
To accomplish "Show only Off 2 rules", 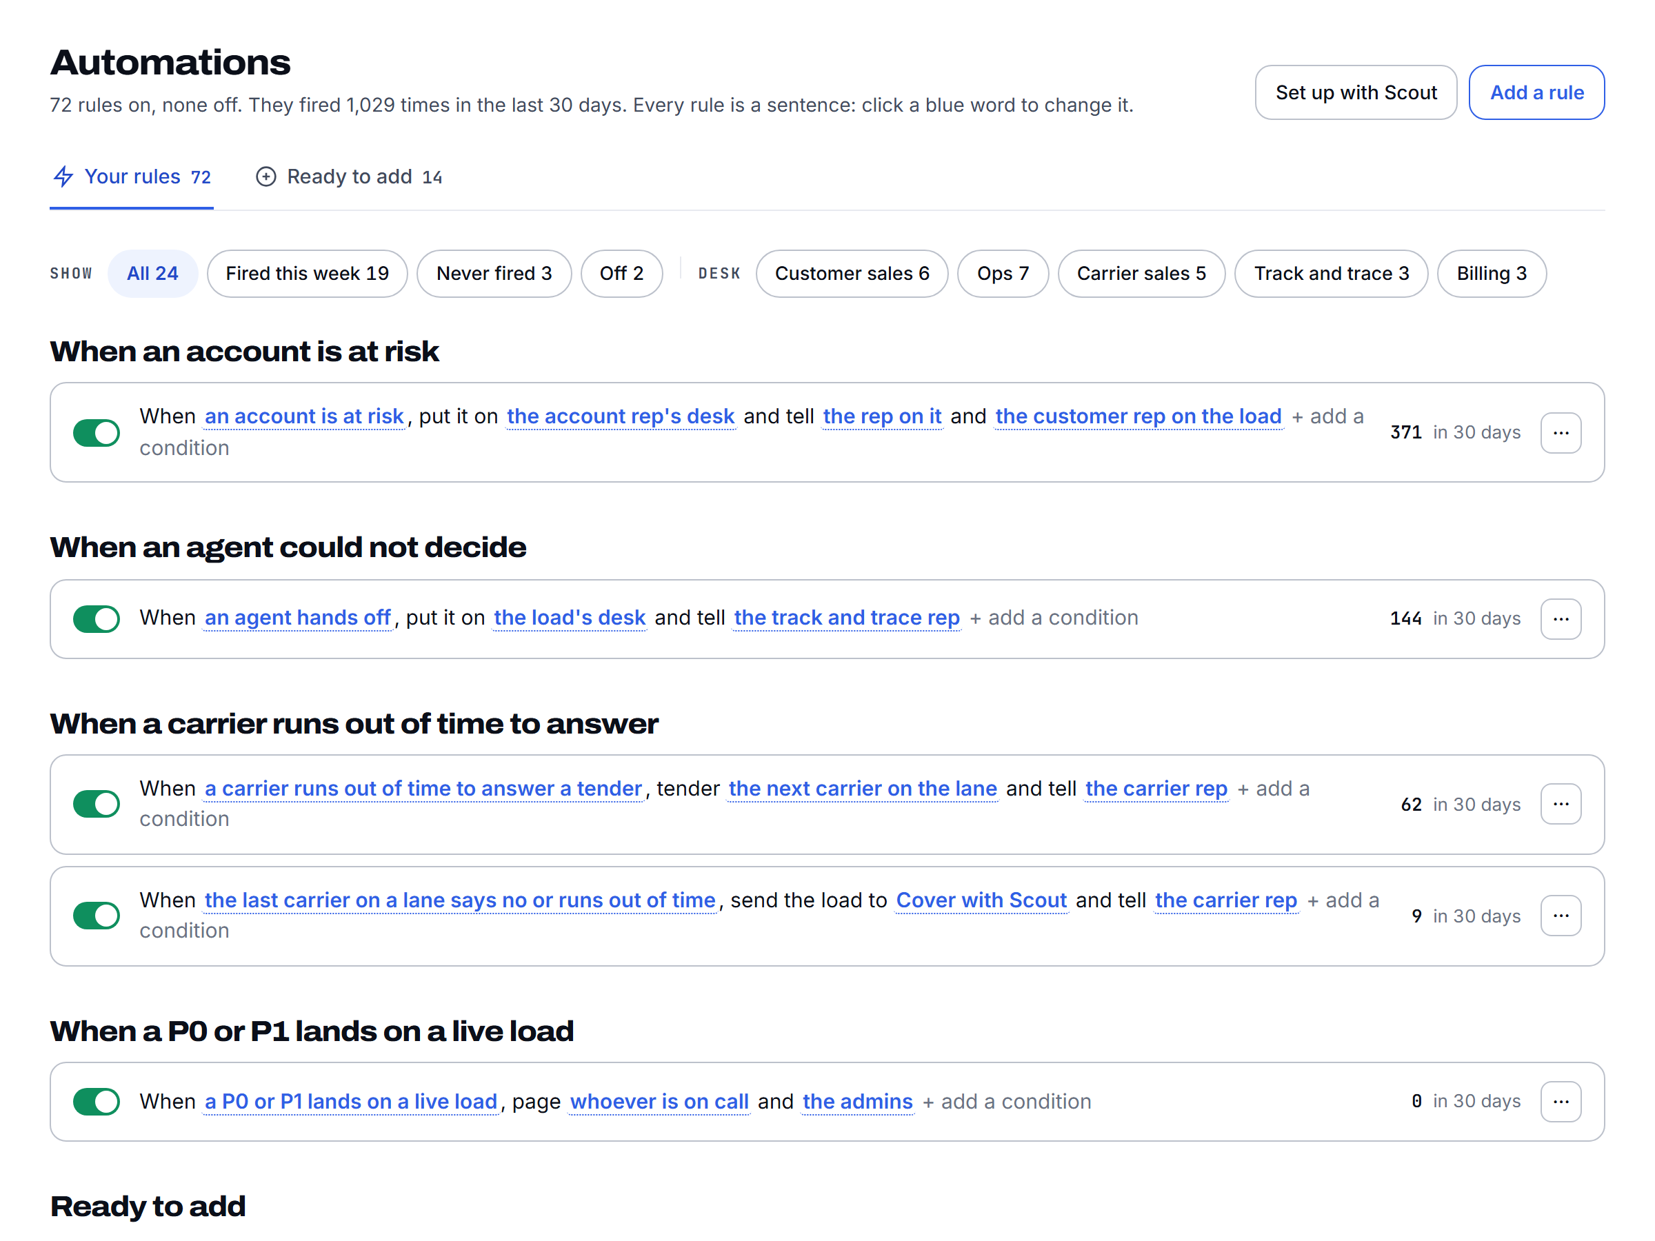I will point(621,274).
